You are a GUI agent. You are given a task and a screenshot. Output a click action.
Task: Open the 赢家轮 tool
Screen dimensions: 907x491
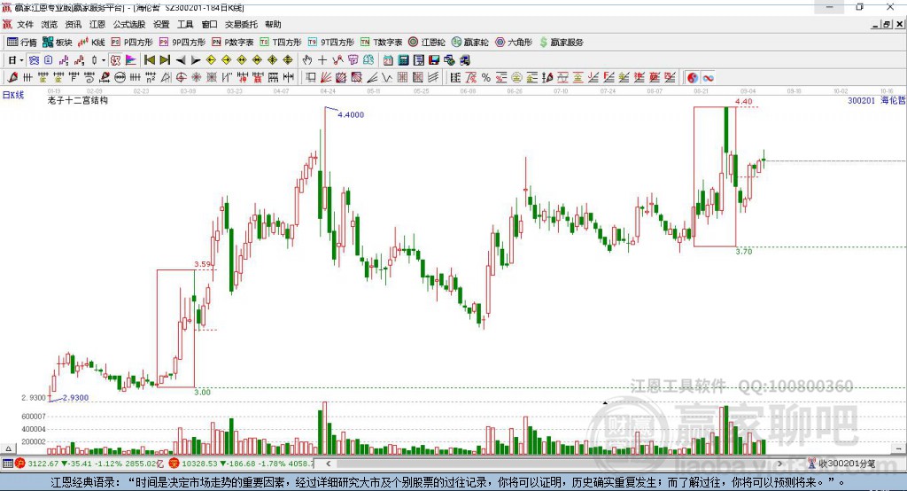(x=470, y=43)
